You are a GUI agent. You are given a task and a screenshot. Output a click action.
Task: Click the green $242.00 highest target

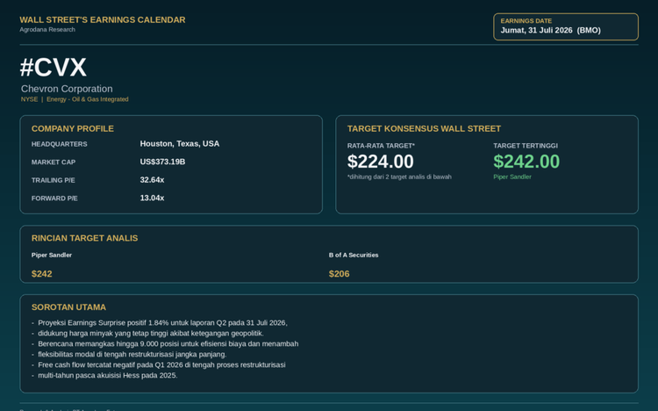pos(526,162)
